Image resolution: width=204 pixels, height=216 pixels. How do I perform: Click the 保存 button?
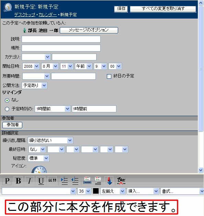click(121, 9)
